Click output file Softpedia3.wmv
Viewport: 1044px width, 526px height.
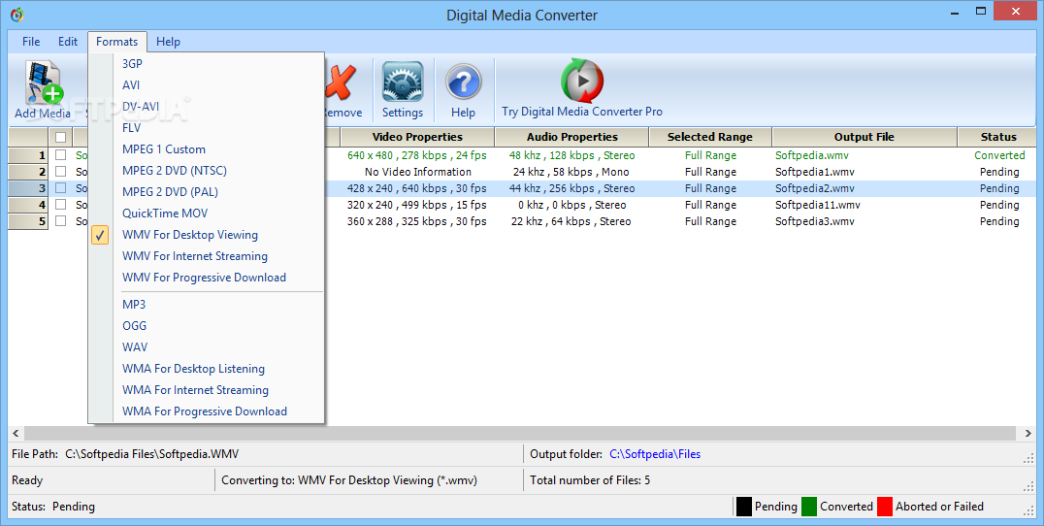coord(814,221)
